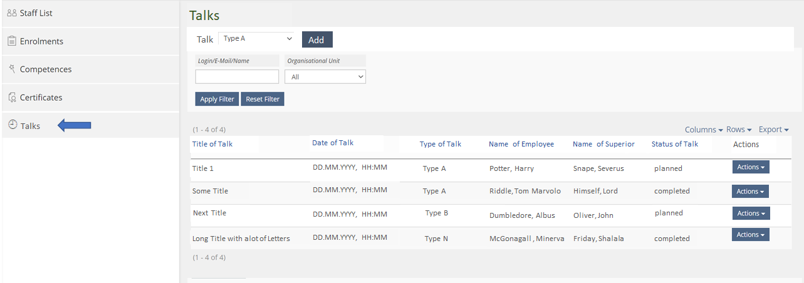
Task: Click the Staff List people icon
Action: pos(11,13)
